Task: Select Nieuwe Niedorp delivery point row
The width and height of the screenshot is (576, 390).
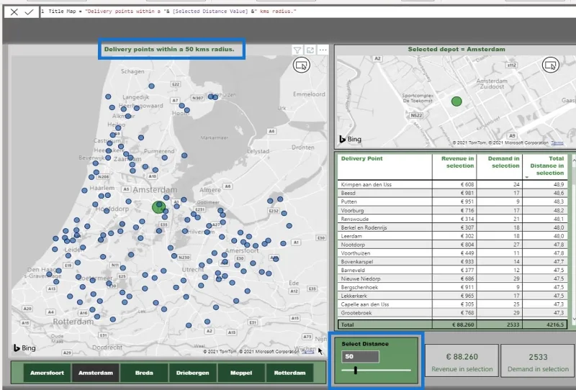Action: (452, 278)
